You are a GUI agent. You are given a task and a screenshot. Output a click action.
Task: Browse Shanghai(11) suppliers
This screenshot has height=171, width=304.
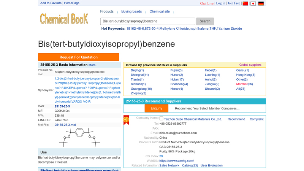(x=140, y=75)
